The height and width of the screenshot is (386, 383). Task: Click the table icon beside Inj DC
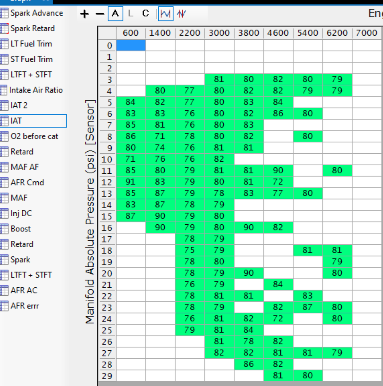pos(4,213)
